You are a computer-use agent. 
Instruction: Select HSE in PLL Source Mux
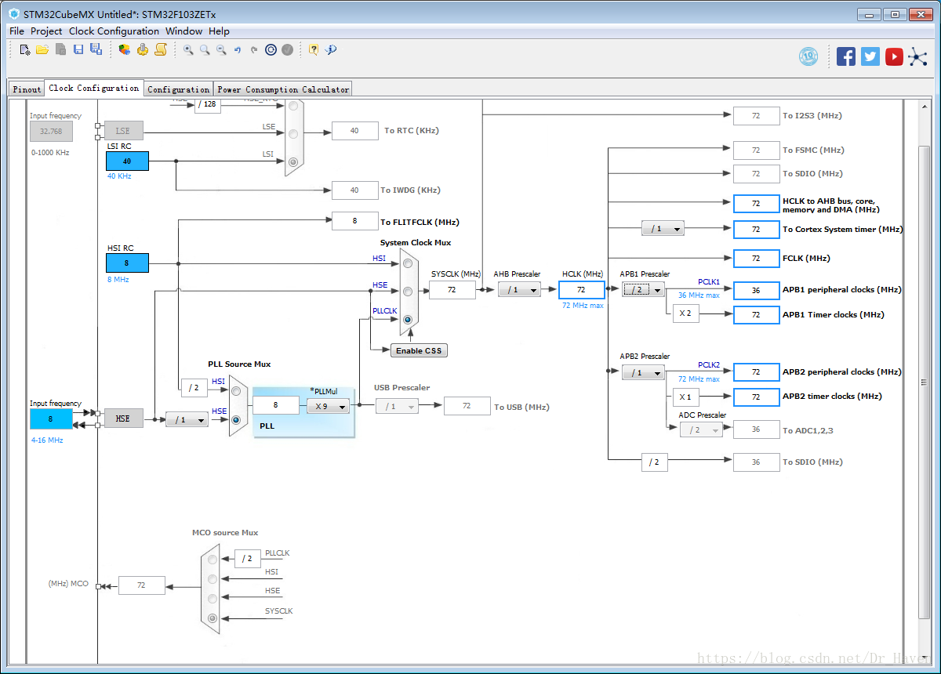[x=236, y=419]
